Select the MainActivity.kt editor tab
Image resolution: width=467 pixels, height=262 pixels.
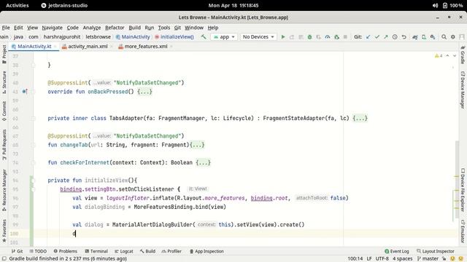34,47
